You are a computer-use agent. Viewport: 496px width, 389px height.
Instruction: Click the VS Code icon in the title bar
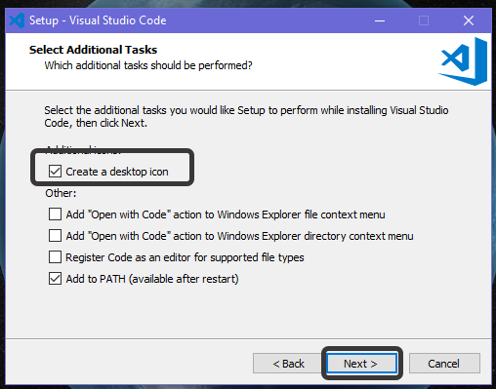[x=17, y=20]
